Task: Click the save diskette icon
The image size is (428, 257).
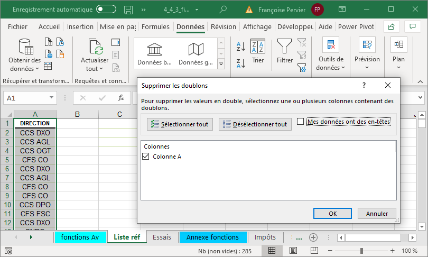Action: tap(128, 9)
